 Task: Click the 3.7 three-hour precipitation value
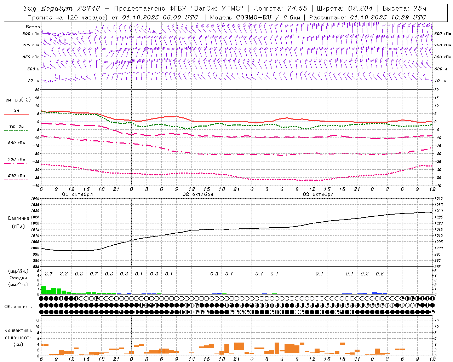49,274
